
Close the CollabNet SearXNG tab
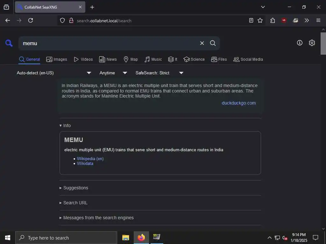[80, 7]
